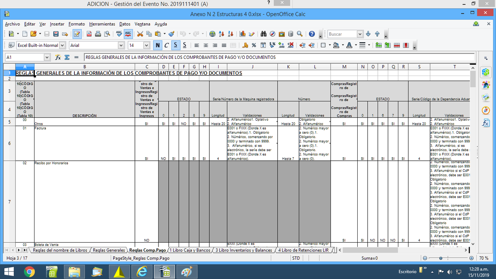This screenshot has width=496, height=279.
Task: Open the Herramientas menu
Action: click(x=102, y=24)
